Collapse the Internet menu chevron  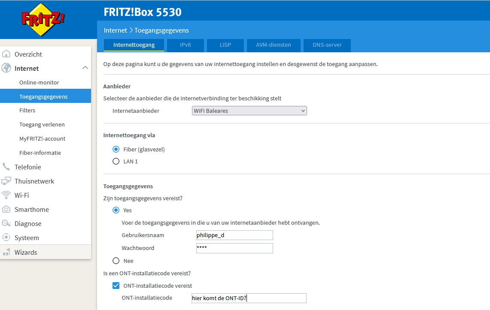(x=85, y=68)
